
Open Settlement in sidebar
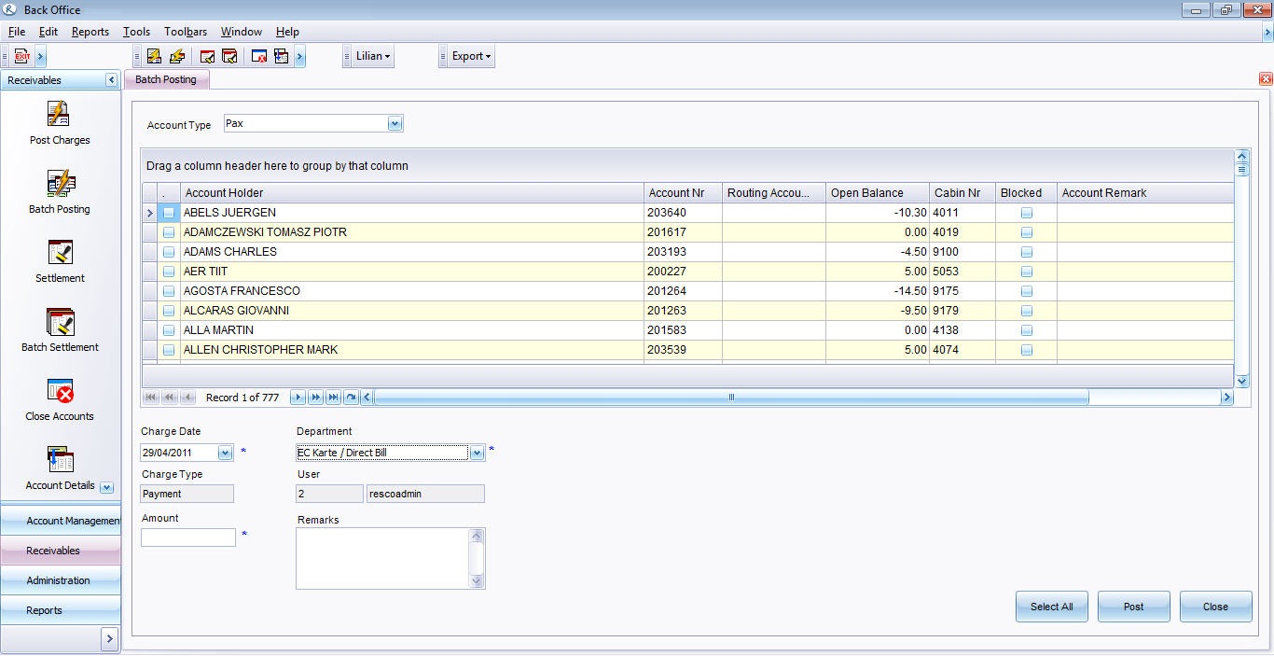click(x=60, y=260)
